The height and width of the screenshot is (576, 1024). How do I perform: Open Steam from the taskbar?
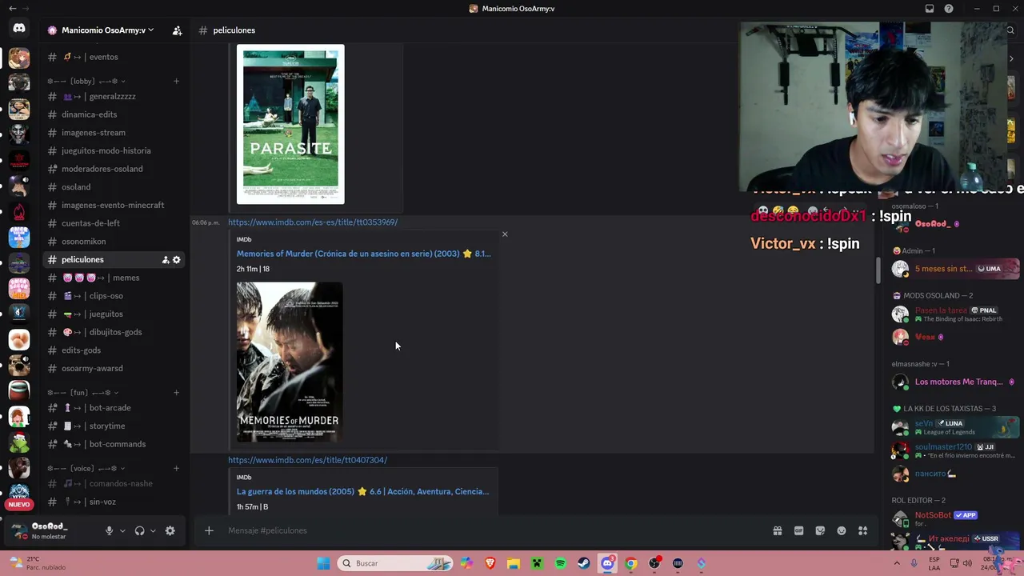(x=584, y=563)
